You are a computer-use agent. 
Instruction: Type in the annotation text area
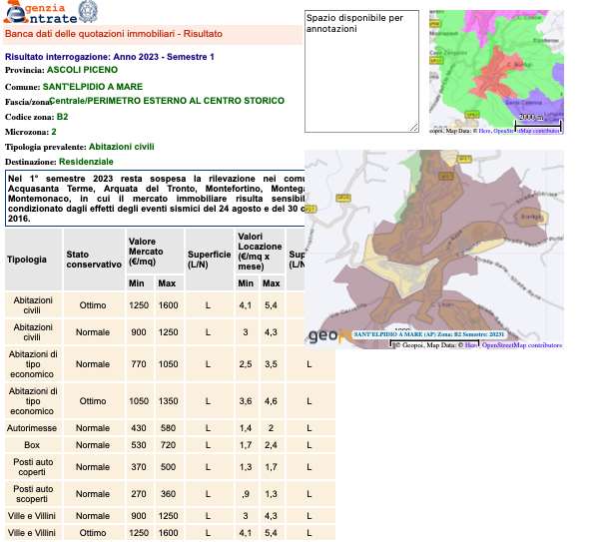click(360, 71)
